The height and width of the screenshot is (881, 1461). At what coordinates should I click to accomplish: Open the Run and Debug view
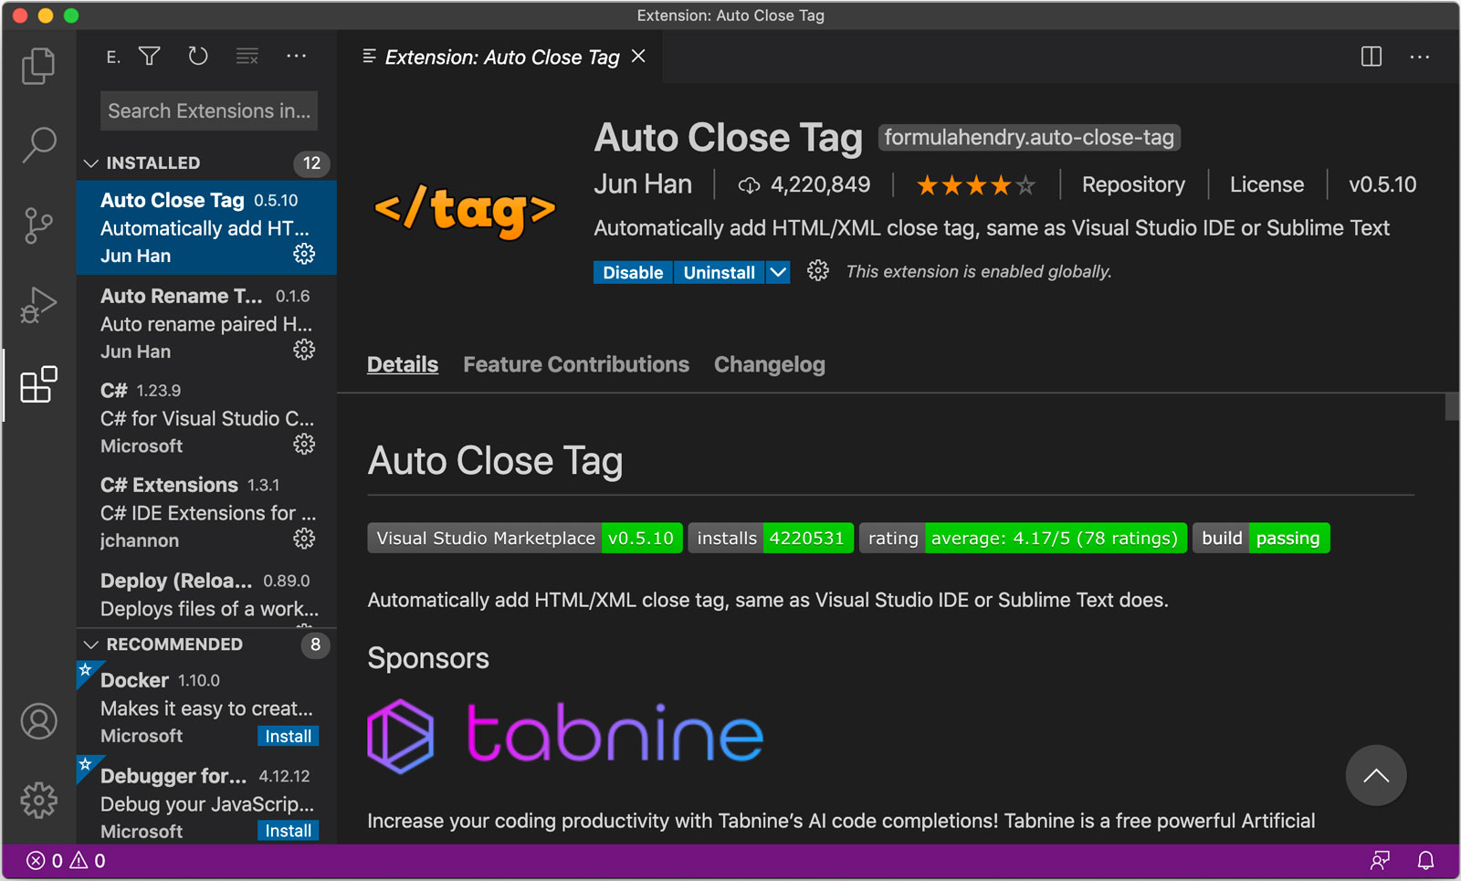click(38, 305)
